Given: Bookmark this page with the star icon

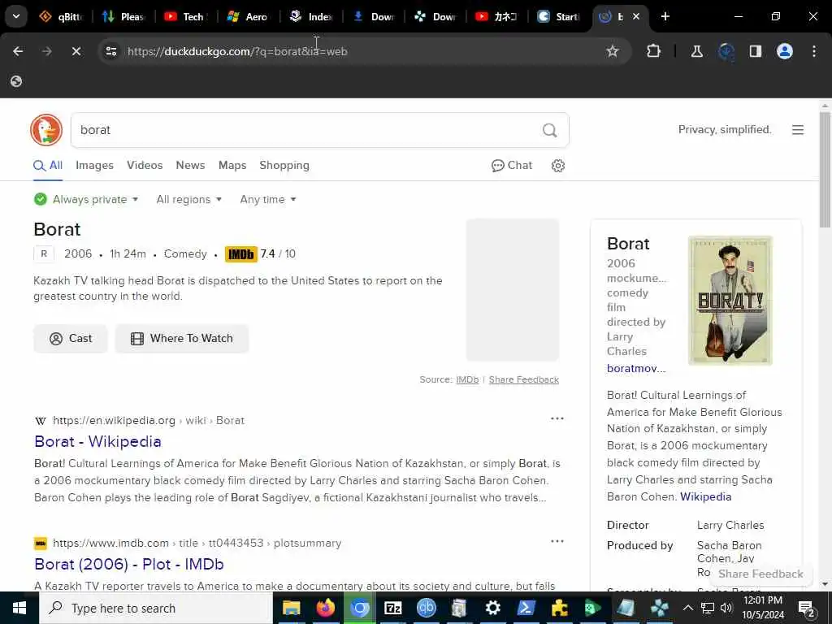Looking at the screenshot, I should pyautogui.click(x=613, y=51).
